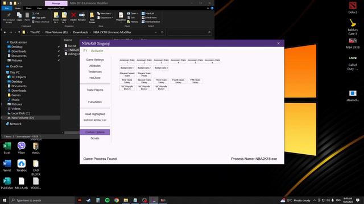Viewport: 364px width, 204px height.
Task: Click the Explorer search field
Action: [x=189, y=32]
